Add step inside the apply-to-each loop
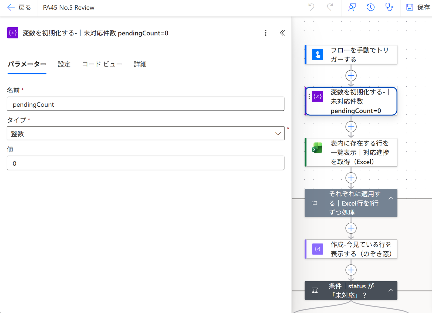The height and width of the screenshot is (313, 432). coord(351,228)
